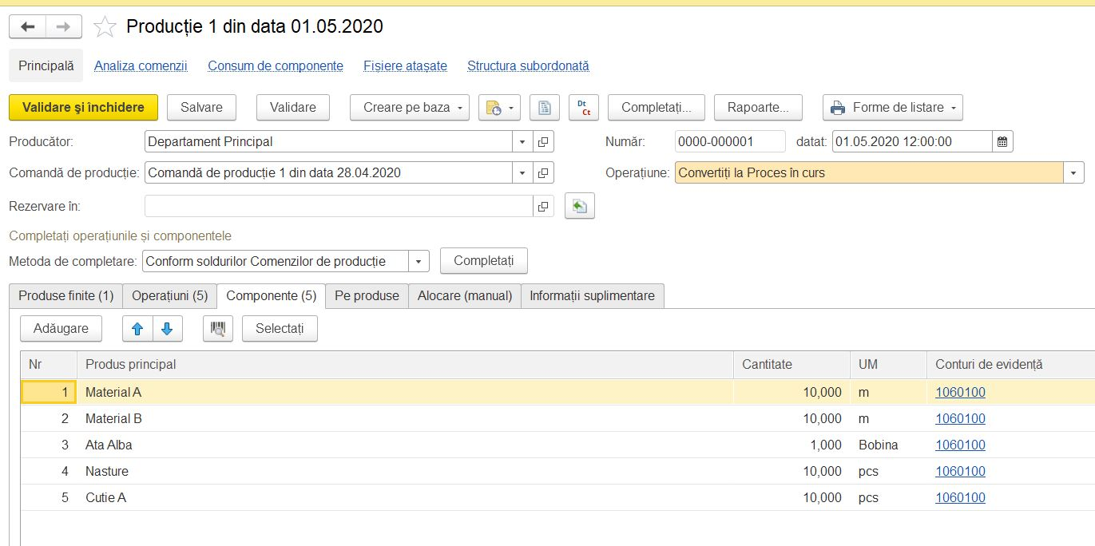Click the Număr input field
The height and width of the screenshot is (546, 1095).
click(x=730, y=142)
